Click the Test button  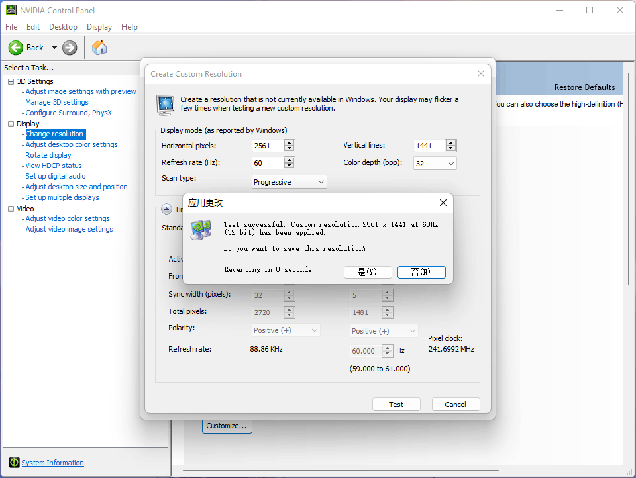coord(396,405)
